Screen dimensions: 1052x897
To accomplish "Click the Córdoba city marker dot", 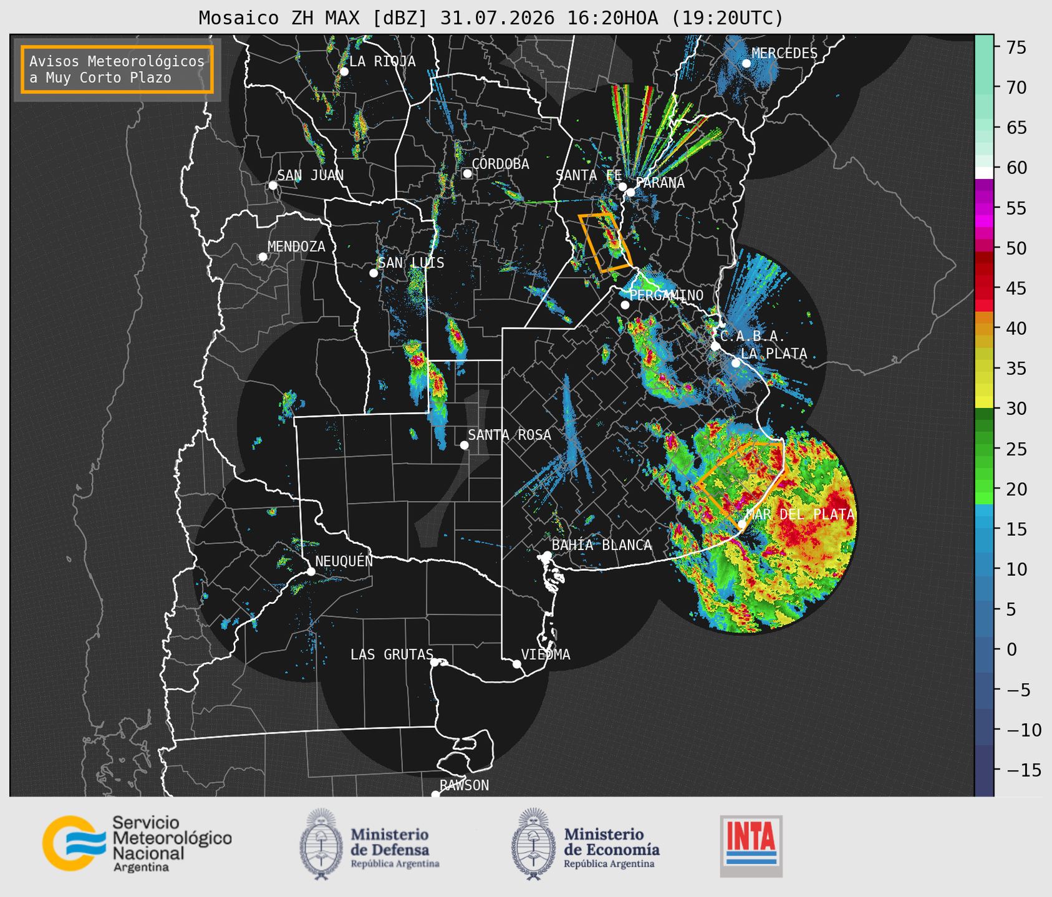I will (467, 173).
